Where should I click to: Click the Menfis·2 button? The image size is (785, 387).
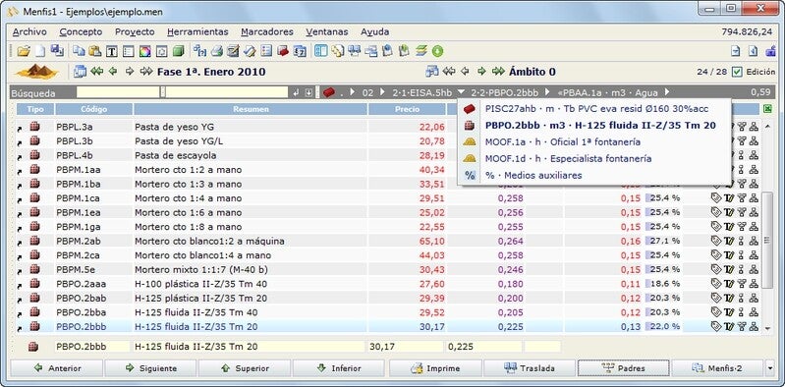(718, 368)
